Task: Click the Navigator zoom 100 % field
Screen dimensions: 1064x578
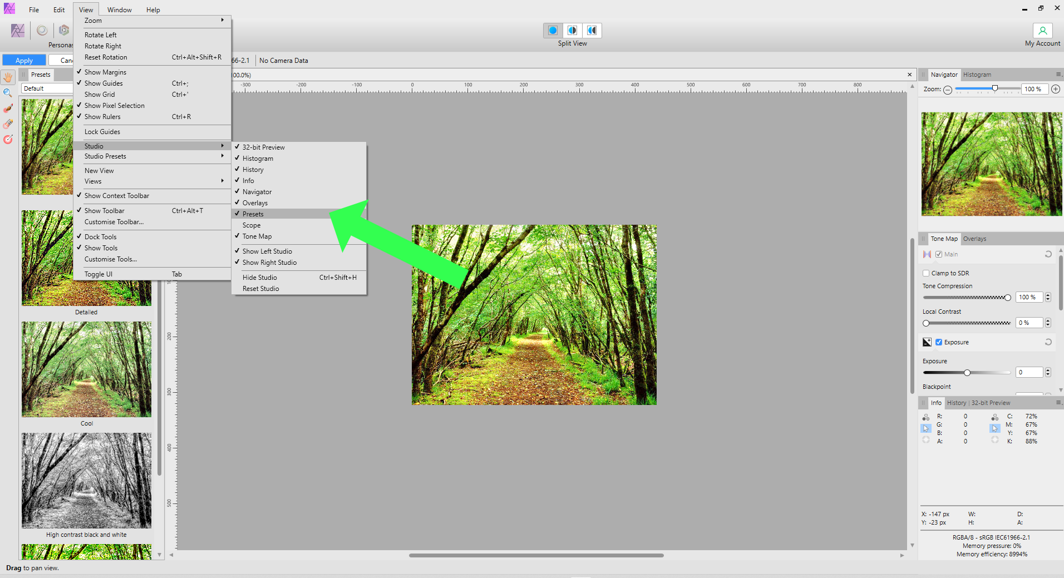Action: click(x=1035, y=89)
